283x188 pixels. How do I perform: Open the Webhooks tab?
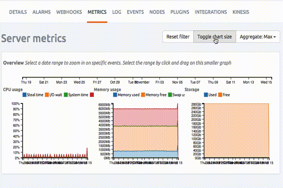click(69, 11)
